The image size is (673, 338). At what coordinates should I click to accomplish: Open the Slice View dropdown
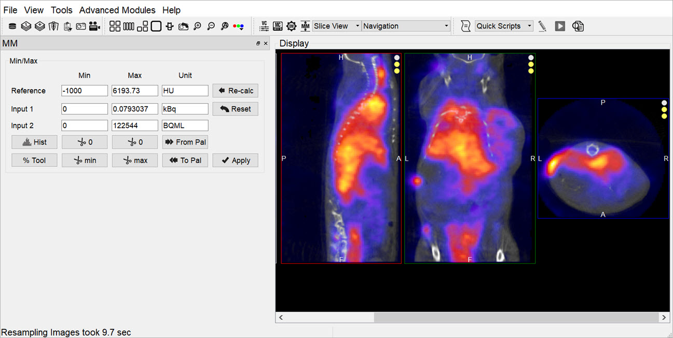(337, 26)
